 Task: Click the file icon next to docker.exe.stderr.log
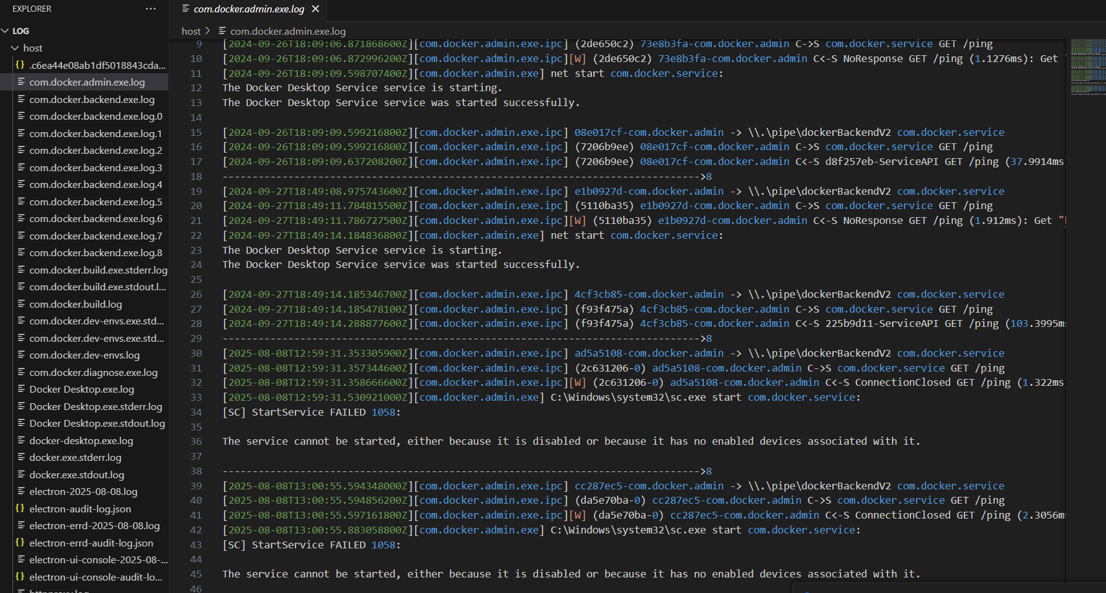(x=22, y=457)
